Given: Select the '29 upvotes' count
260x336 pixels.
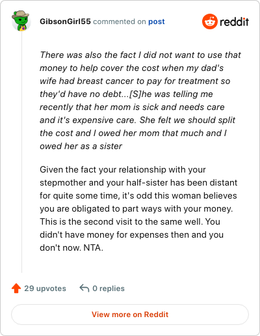Looking at the screenshot, I should (x=45, y=288).
